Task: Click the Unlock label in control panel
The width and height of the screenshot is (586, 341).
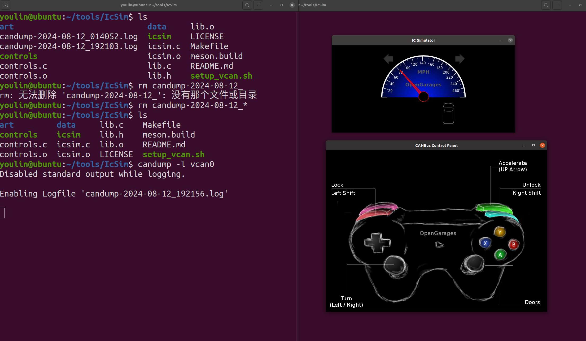Action: 531,185
